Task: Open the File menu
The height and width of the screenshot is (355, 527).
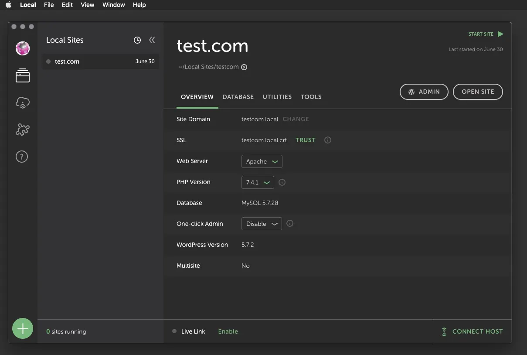Action: coord(49,5)
